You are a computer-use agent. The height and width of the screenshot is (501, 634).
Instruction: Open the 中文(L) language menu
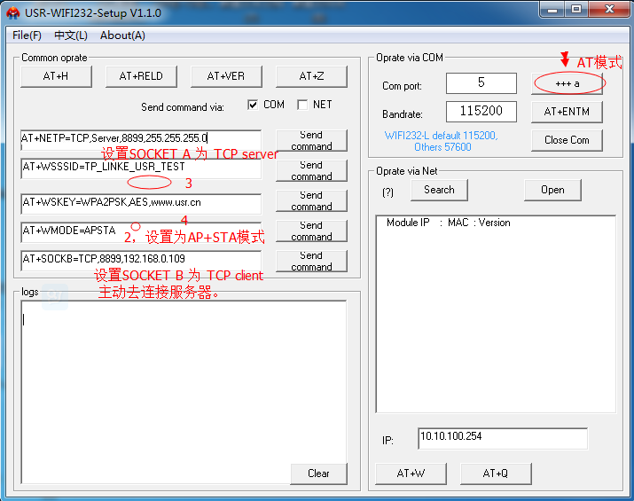click(x=71, y=35)
